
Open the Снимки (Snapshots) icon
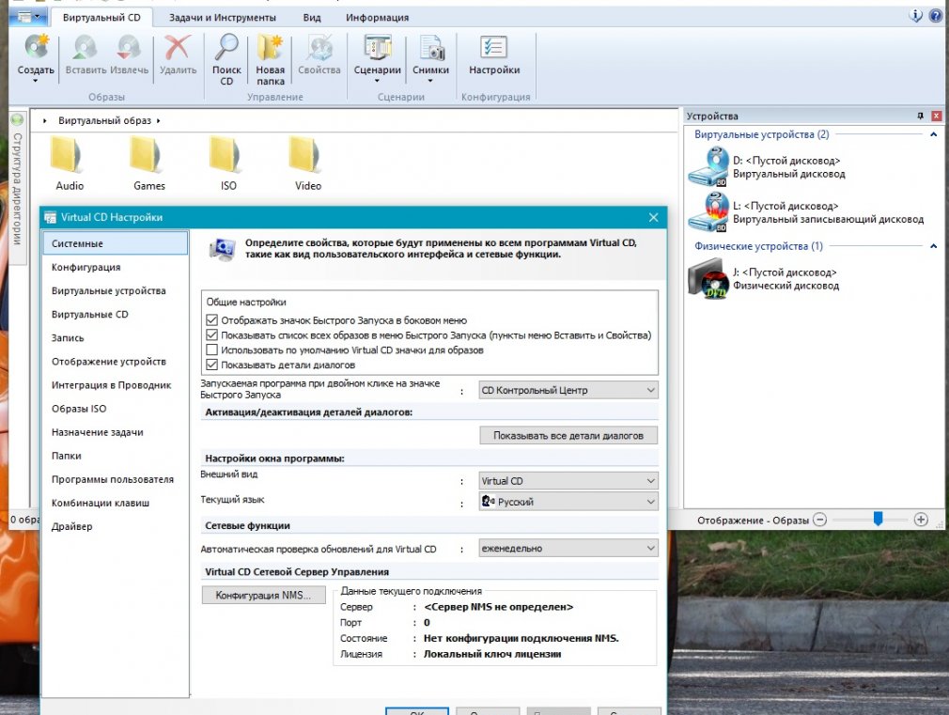[x=431, y=49]
